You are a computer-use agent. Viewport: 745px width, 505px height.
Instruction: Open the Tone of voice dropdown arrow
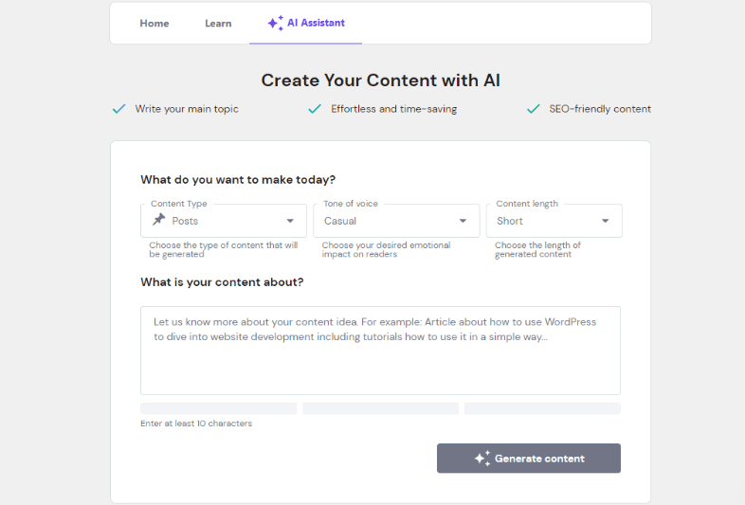463,221
